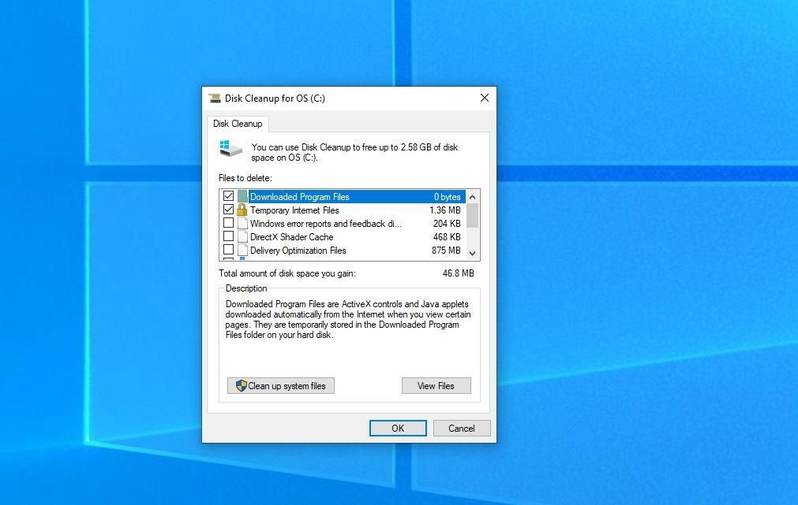
Task: Click the Delivery Optimization Files page icon
Action: coord(242,251)
